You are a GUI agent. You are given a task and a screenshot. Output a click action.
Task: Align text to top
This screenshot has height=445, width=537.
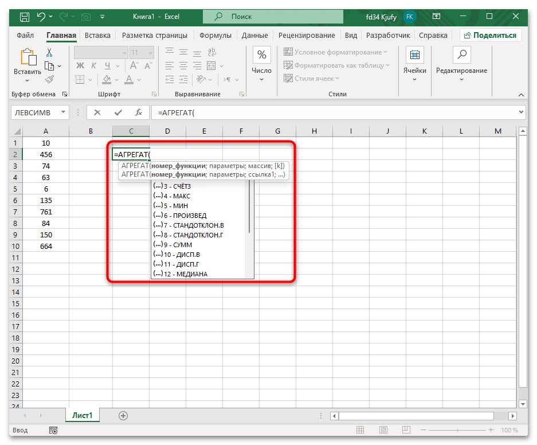pyautogui.click(x=170, y=52)
